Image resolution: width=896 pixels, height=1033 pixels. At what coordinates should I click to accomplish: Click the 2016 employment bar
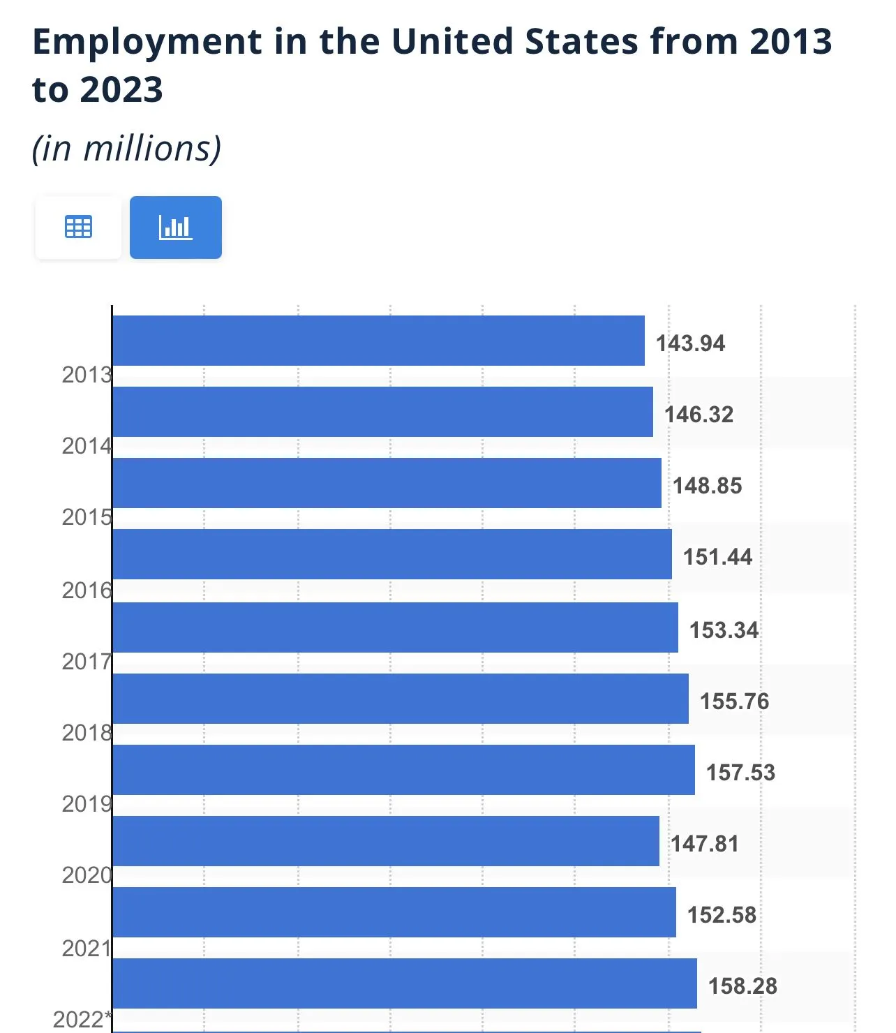pos(391,554)
